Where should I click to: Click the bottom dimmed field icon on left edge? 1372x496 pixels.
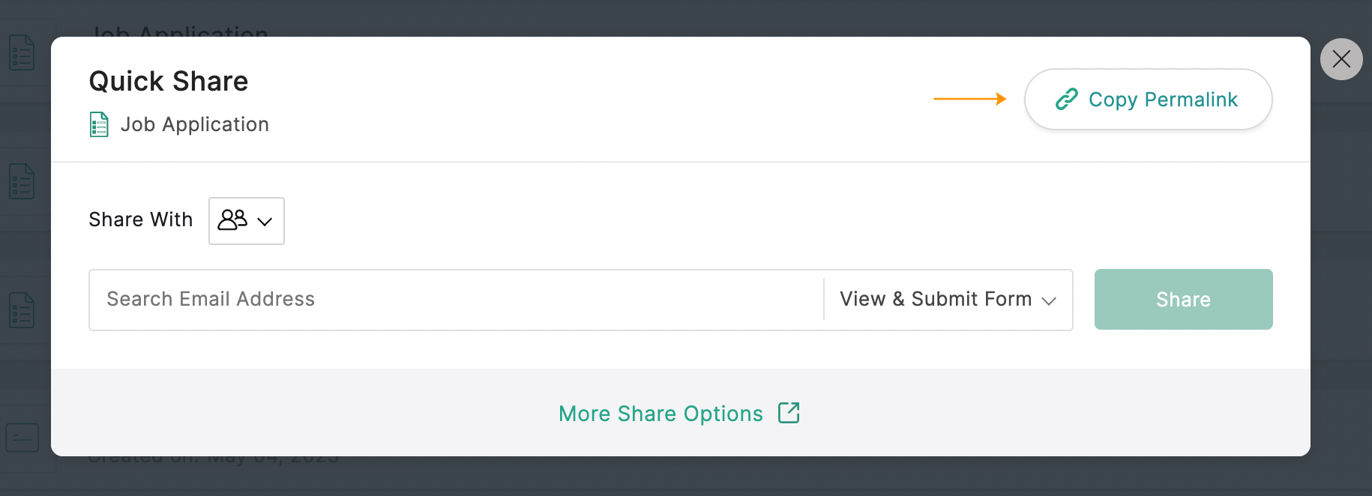[22, 438]
